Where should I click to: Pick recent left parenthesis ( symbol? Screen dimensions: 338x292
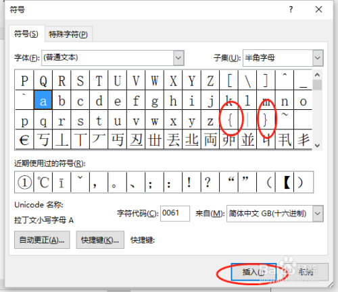pos(266,182)
